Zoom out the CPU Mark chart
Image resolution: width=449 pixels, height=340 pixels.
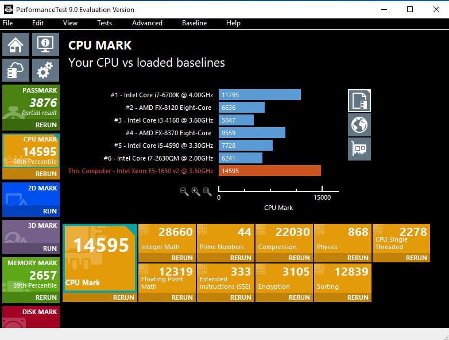pos(184,192)
